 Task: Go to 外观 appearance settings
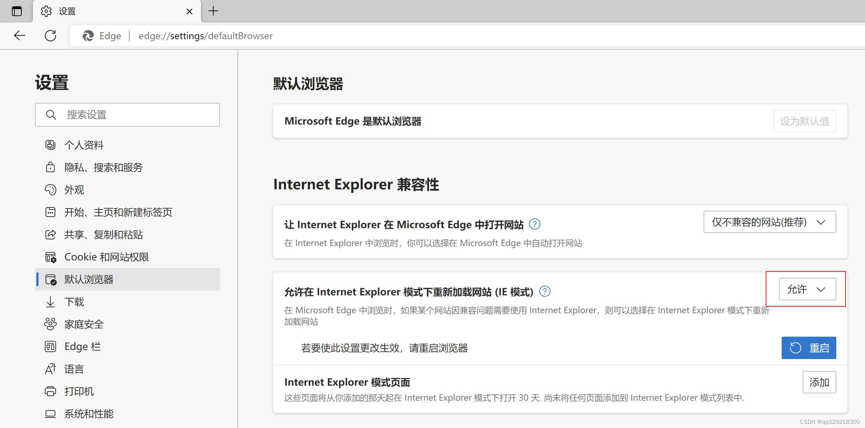[74, 190]
